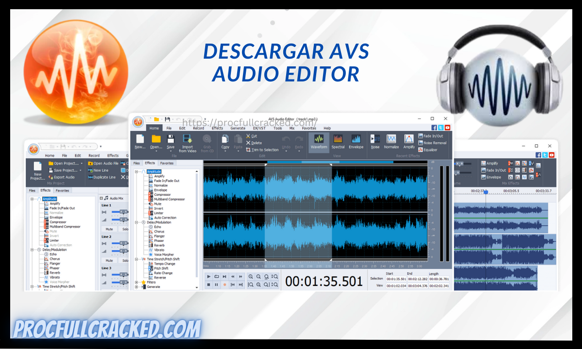Toggle loop playback
This screenshot has width=582, height=349.
click(x=216, y=277)
